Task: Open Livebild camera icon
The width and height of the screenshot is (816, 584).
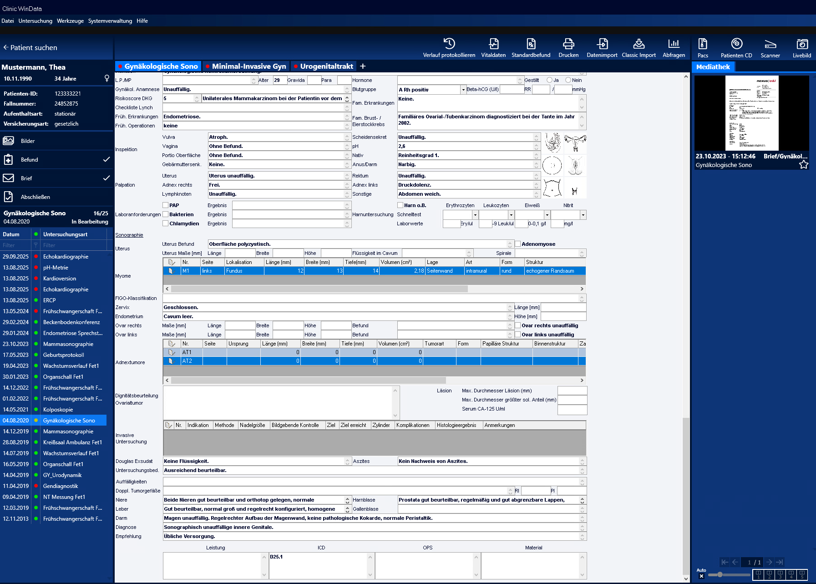Action: [802, 44]
